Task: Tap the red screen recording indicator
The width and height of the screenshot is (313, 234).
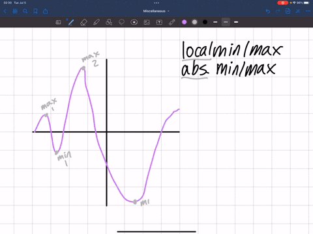Action: (x=283, y=3)
